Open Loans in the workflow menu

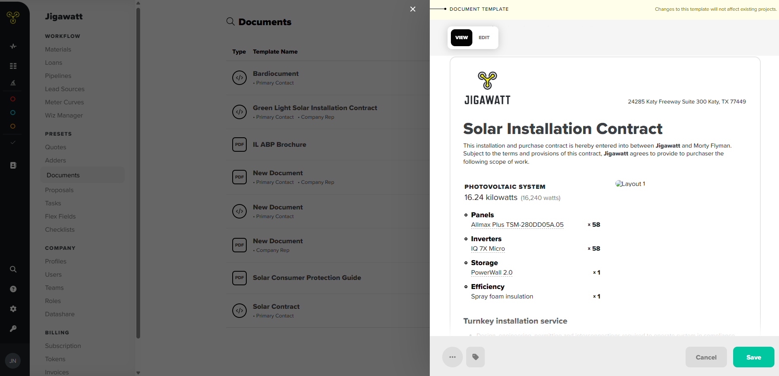[x=54, y=63]
